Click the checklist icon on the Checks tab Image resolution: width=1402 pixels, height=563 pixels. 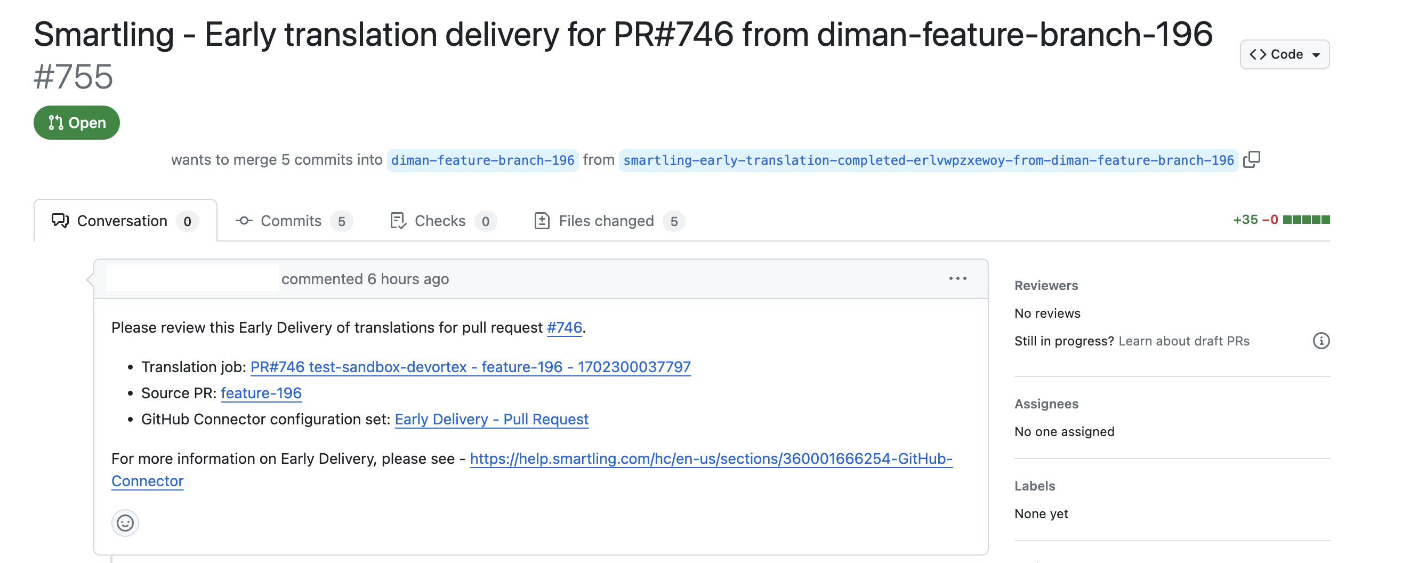coord(399,221)
